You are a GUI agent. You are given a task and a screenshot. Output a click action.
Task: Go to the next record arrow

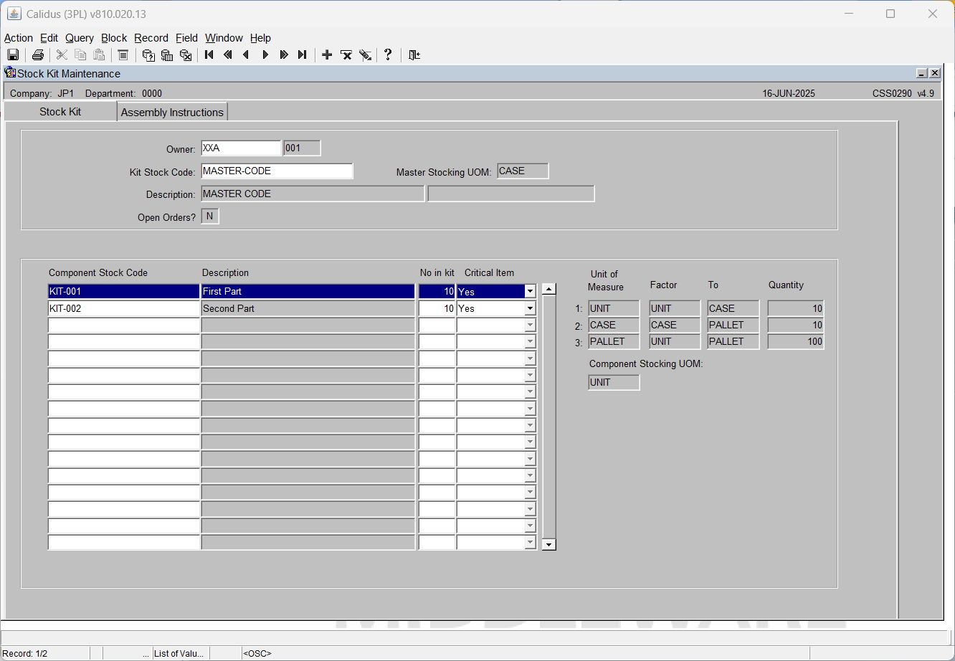tap(265, 55)
